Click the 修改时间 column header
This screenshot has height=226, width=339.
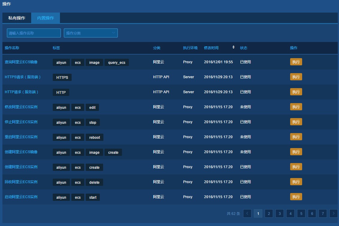(211, 48)
